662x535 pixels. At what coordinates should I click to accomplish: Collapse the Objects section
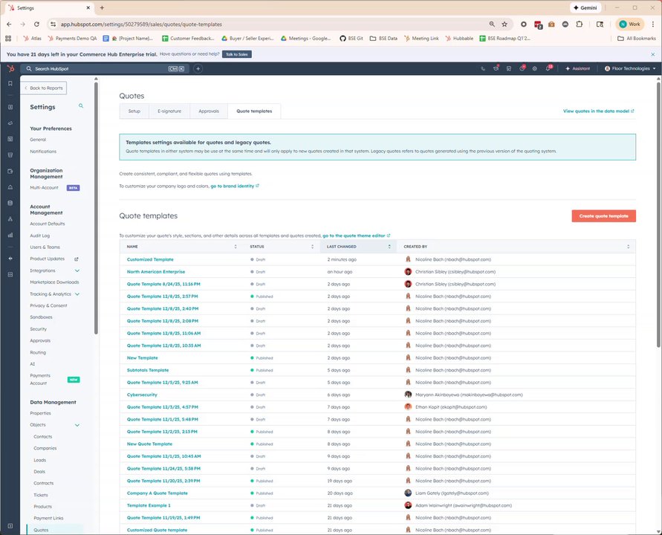pyautogui.click(x=77, y=425)
